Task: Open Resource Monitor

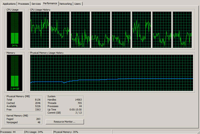Action: pos(65,121)
